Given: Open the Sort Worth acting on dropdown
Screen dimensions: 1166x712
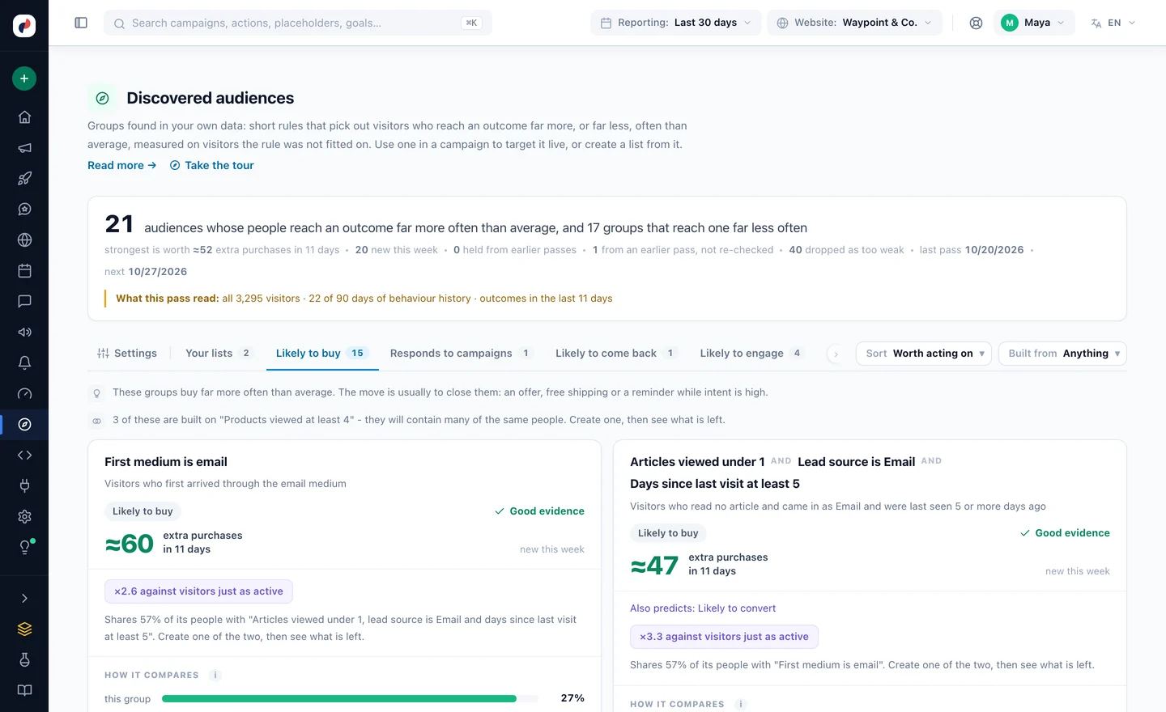Looking at the screenshot, I should [923, 354].
